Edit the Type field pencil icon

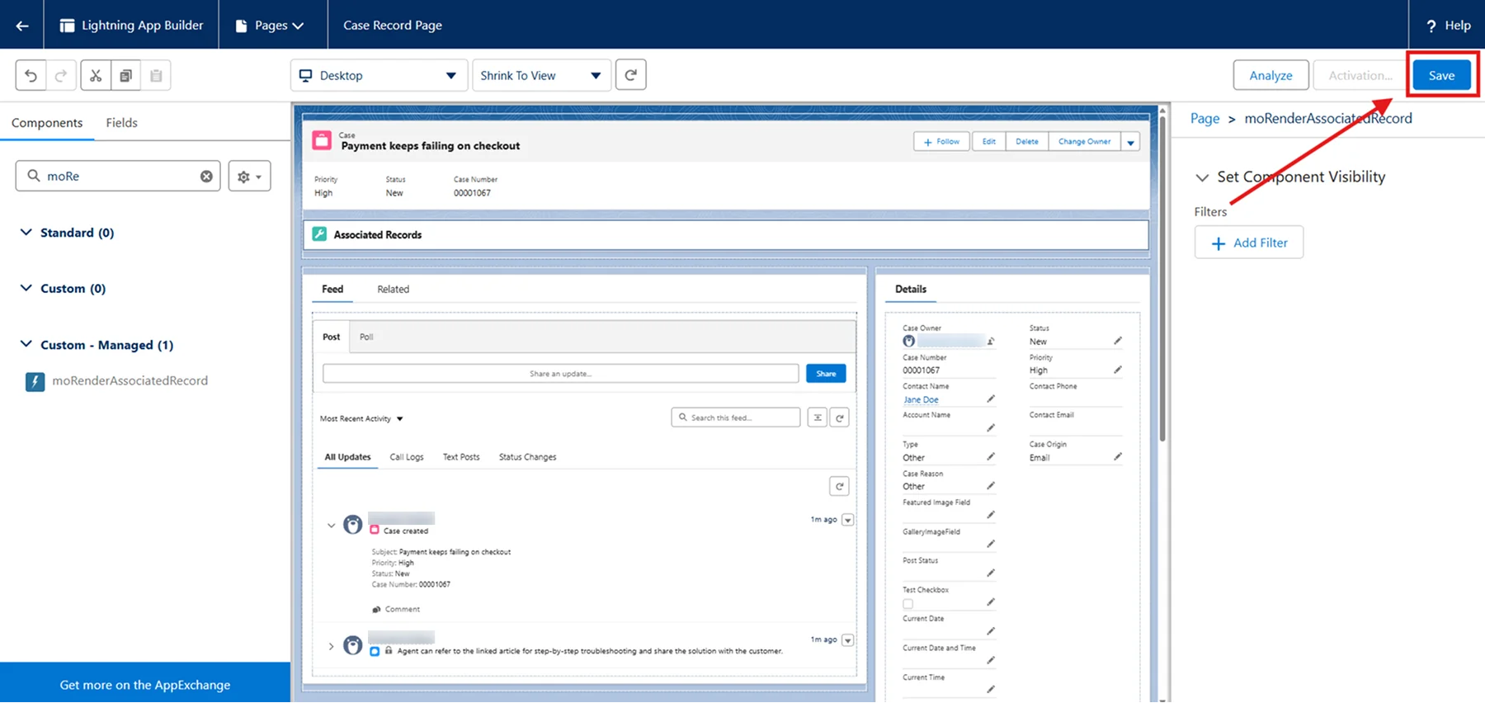click(991, 457)
